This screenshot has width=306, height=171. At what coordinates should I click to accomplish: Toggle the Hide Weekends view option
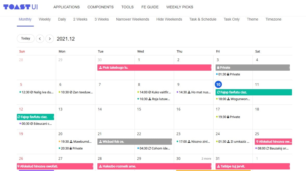pyautogui.click(x=169, y=19)
